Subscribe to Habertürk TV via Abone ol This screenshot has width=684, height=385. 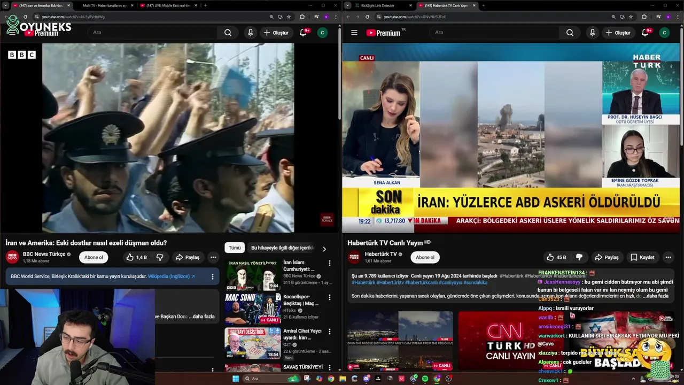pos(425,257)
